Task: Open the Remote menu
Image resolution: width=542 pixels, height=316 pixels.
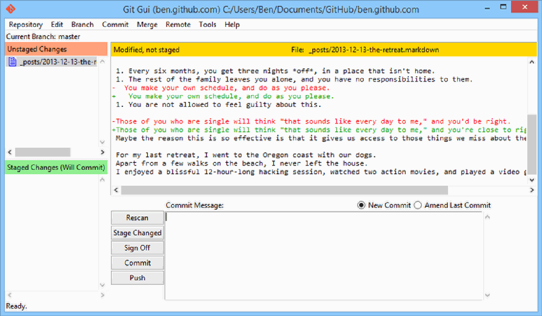Action: [178, 25]
